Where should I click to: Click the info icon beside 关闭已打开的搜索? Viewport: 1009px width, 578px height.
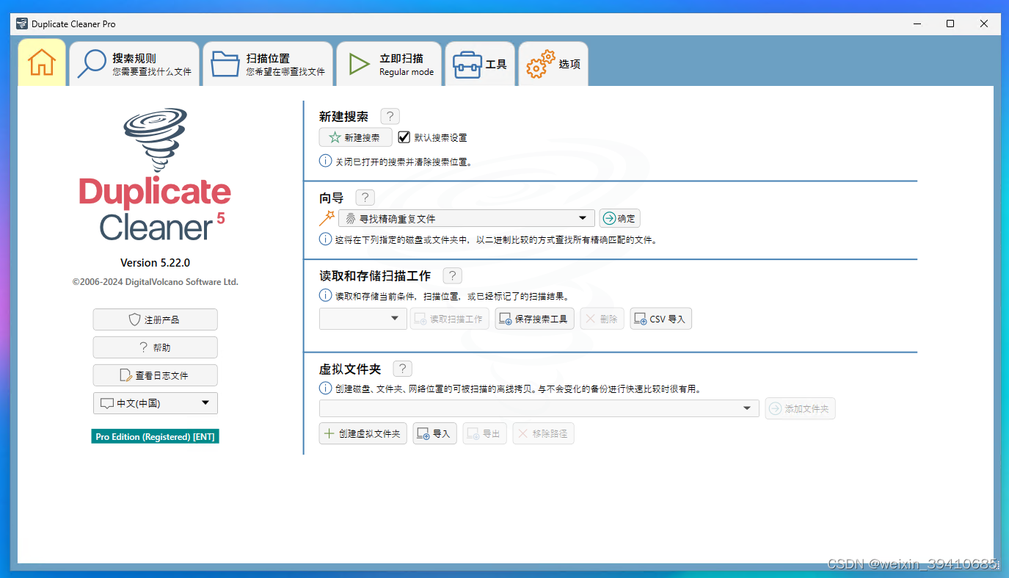pyautogui.click(x=325, y=160)
